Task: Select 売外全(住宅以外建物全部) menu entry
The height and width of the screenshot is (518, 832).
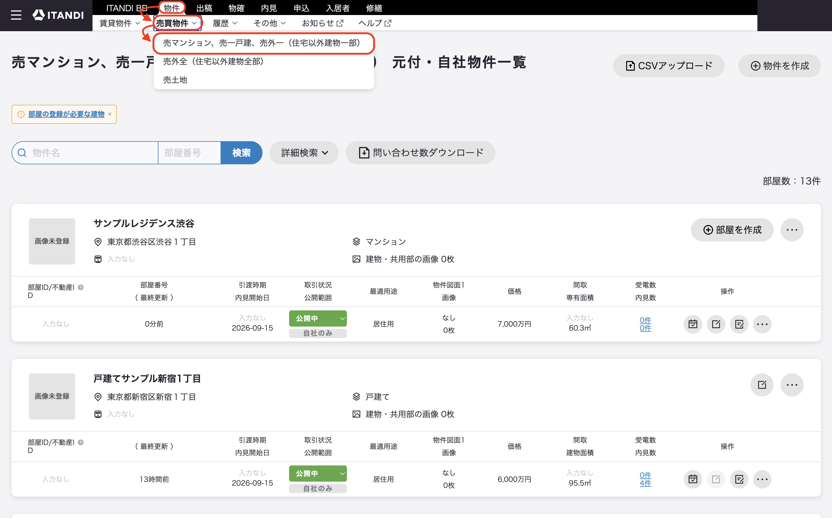Action: (263, 61)
